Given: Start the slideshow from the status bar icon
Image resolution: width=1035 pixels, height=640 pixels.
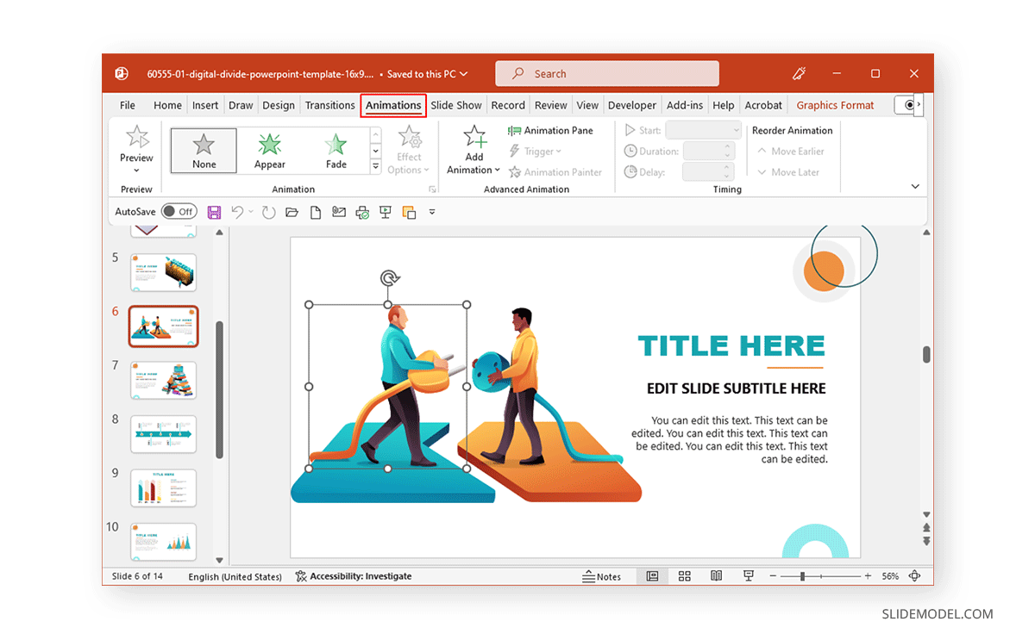Looking at the screenshot, I should tap(747, 576).
